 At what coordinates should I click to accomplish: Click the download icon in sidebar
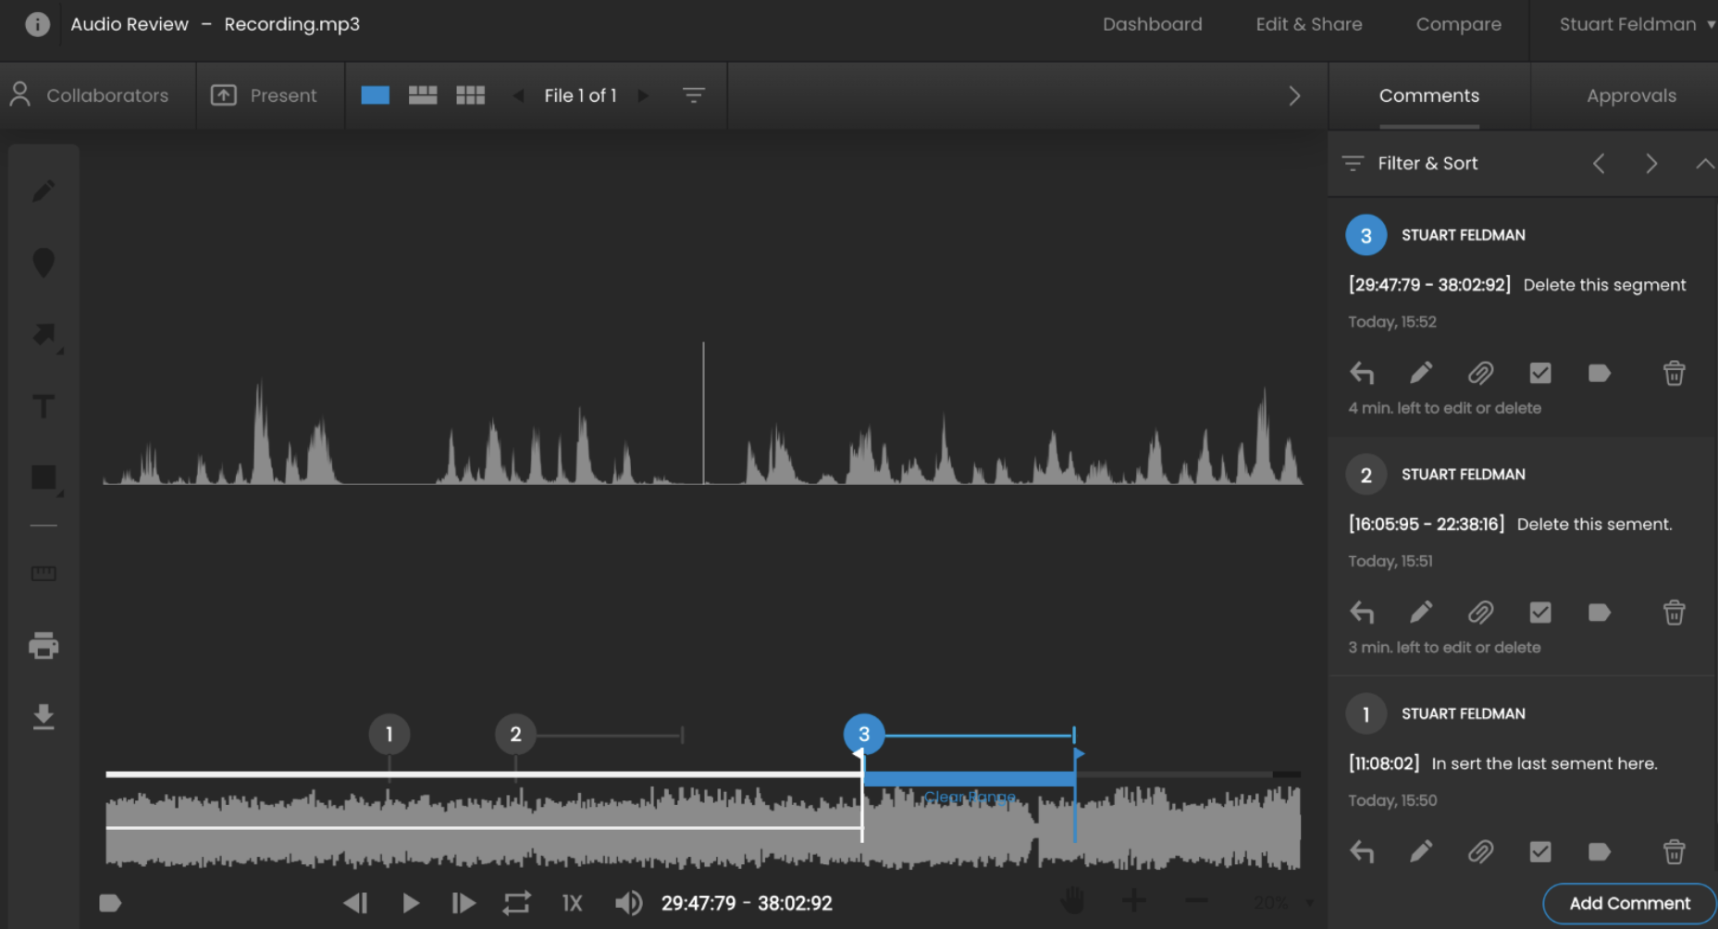[43, 717]
